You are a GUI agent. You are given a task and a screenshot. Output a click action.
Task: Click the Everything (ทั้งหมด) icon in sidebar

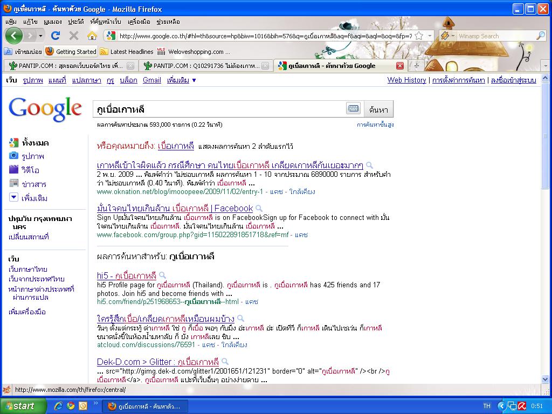[x=13, y=142]
